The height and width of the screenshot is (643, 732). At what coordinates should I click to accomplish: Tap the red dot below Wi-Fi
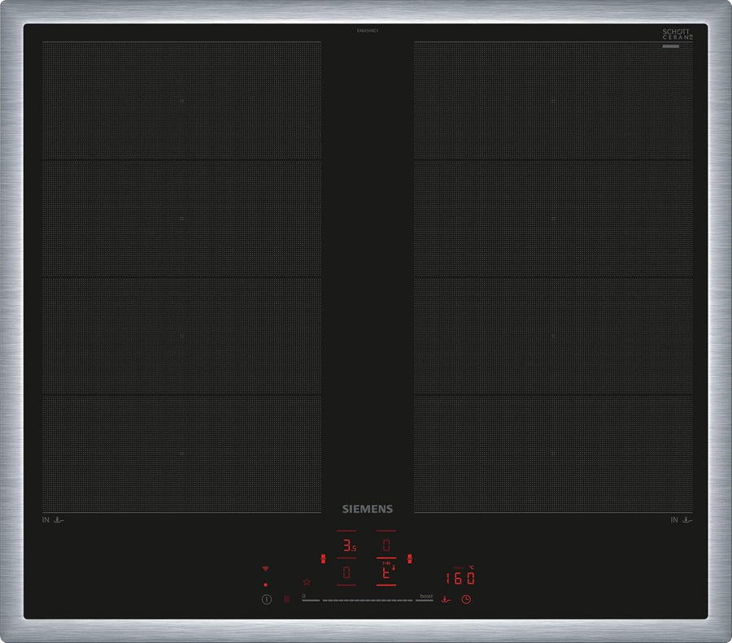(265, 584)
